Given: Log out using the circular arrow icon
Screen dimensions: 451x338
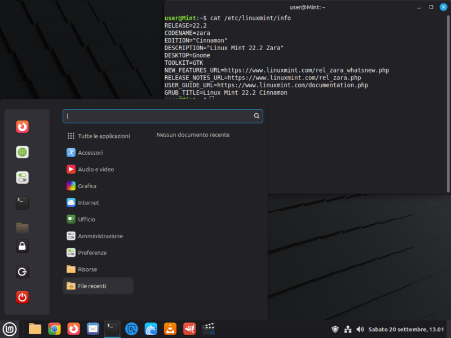Looking at the screenshot, I should pos(22,272).
